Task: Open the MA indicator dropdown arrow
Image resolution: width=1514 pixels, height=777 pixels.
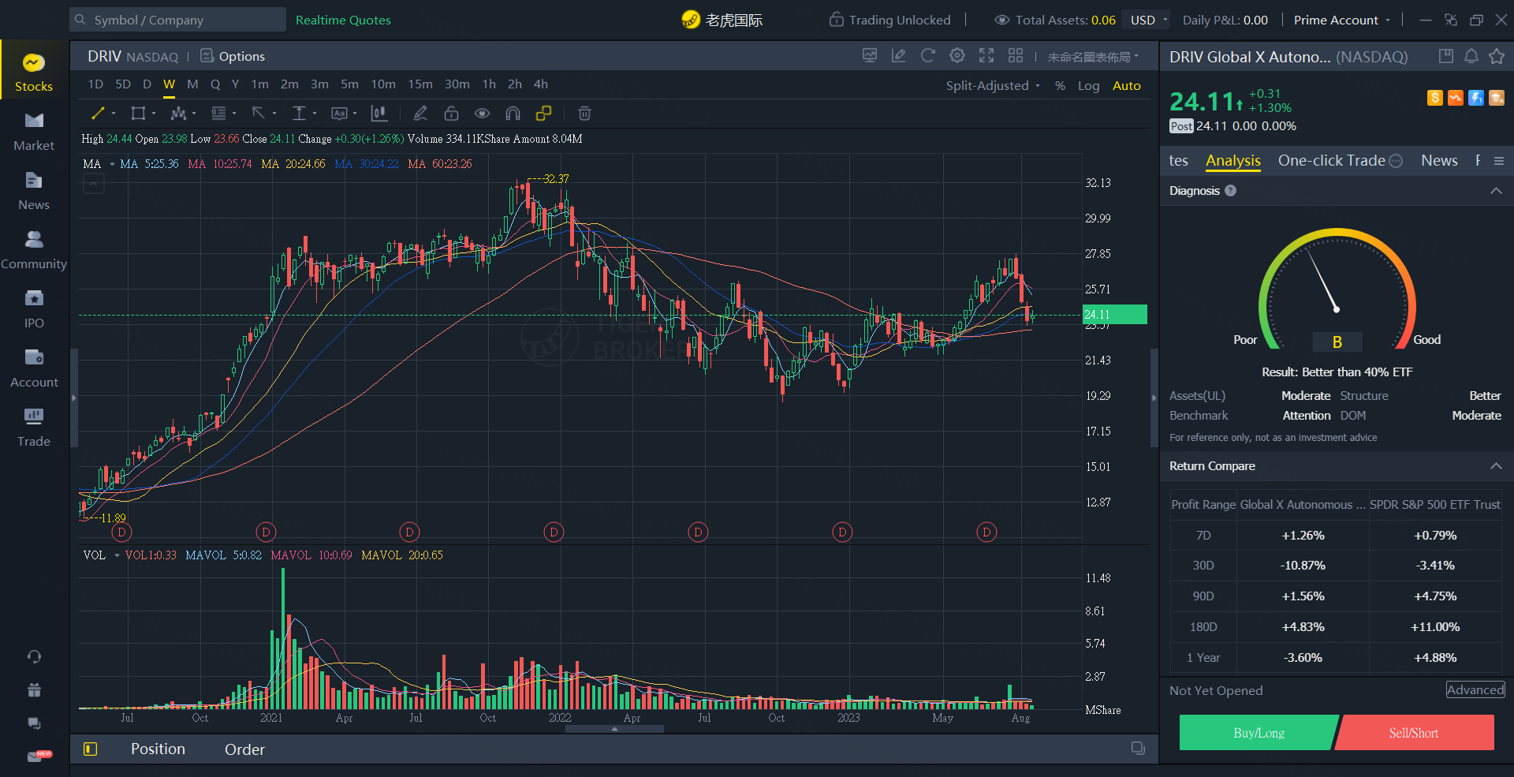Action: pos(112,164)
